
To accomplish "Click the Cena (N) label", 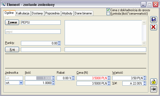I will (82, 73).
